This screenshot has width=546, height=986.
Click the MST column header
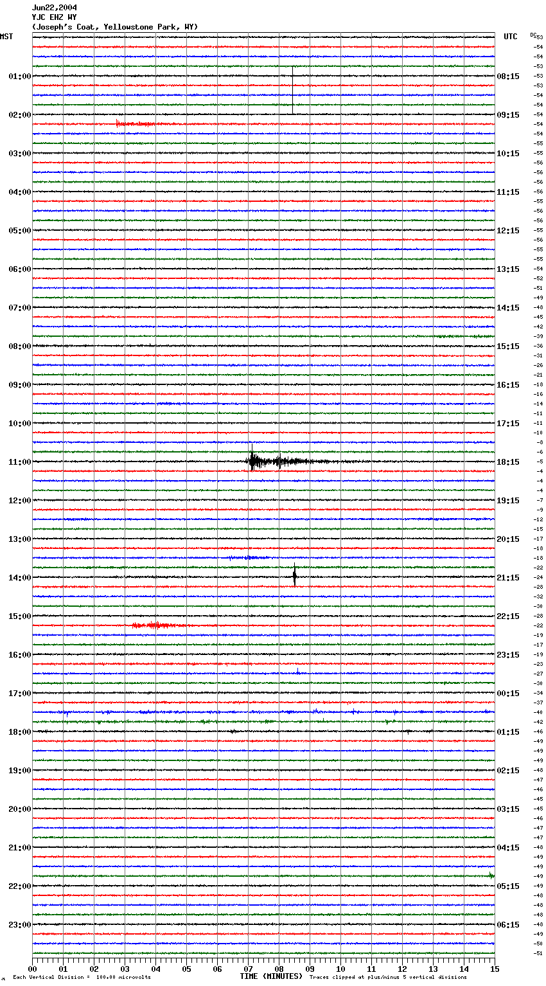click(6, 37)
